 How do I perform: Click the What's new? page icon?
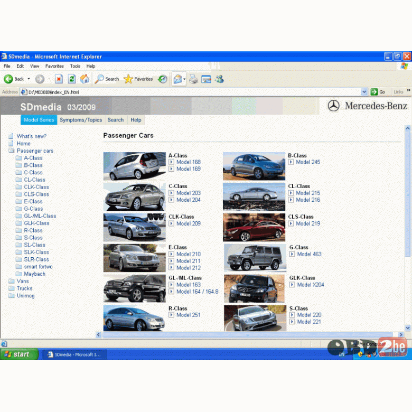11,136
